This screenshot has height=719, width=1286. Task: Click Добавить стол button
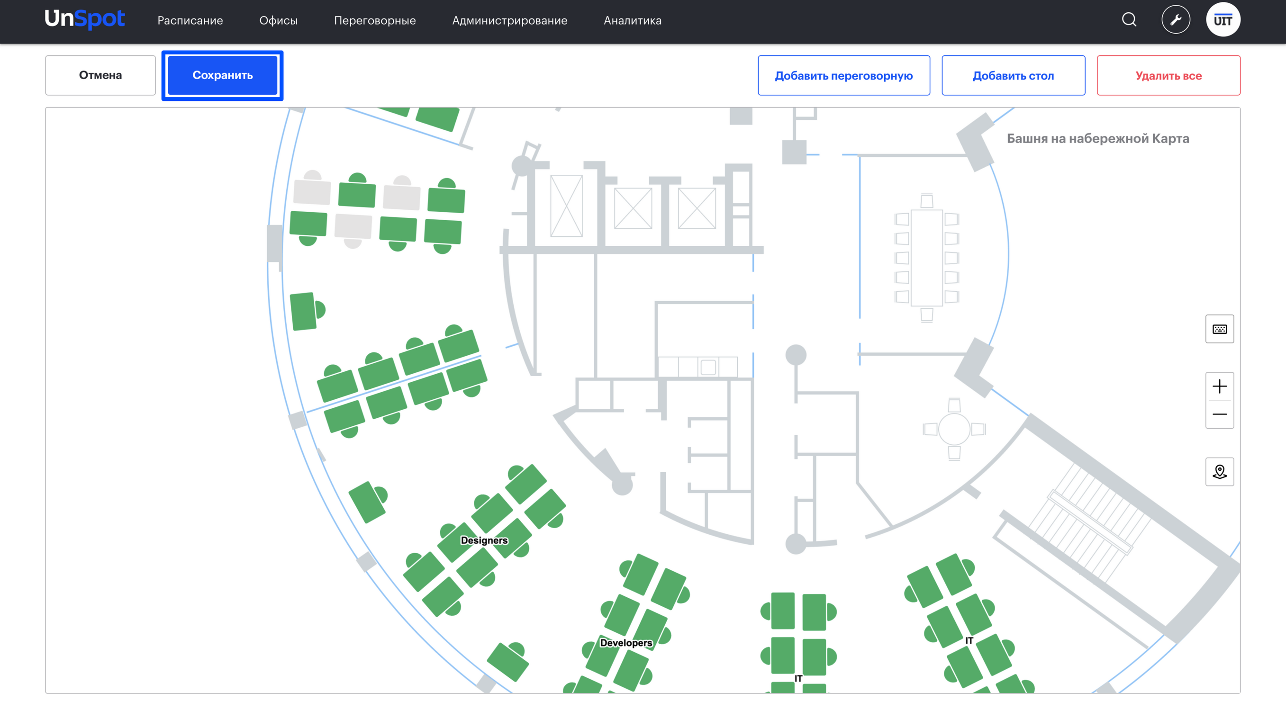coord(1014,75)
